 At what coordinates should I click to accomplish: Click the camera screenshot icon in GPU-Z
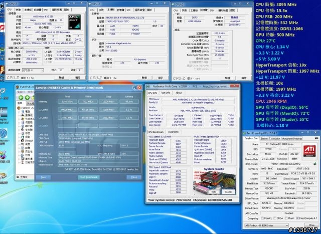click(316, 138)
